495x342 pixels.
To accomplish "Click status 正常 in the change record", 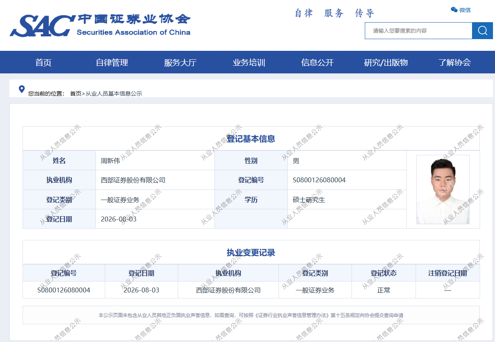I will [384, 290].
